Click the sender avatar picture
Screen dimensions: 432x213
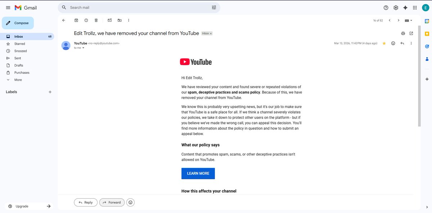coord(66,45)
